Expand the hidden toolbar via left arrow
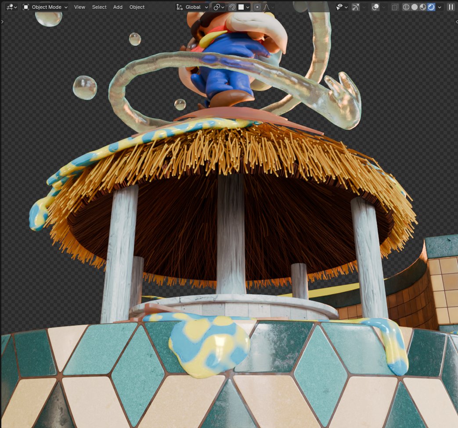 coord(2,22)
